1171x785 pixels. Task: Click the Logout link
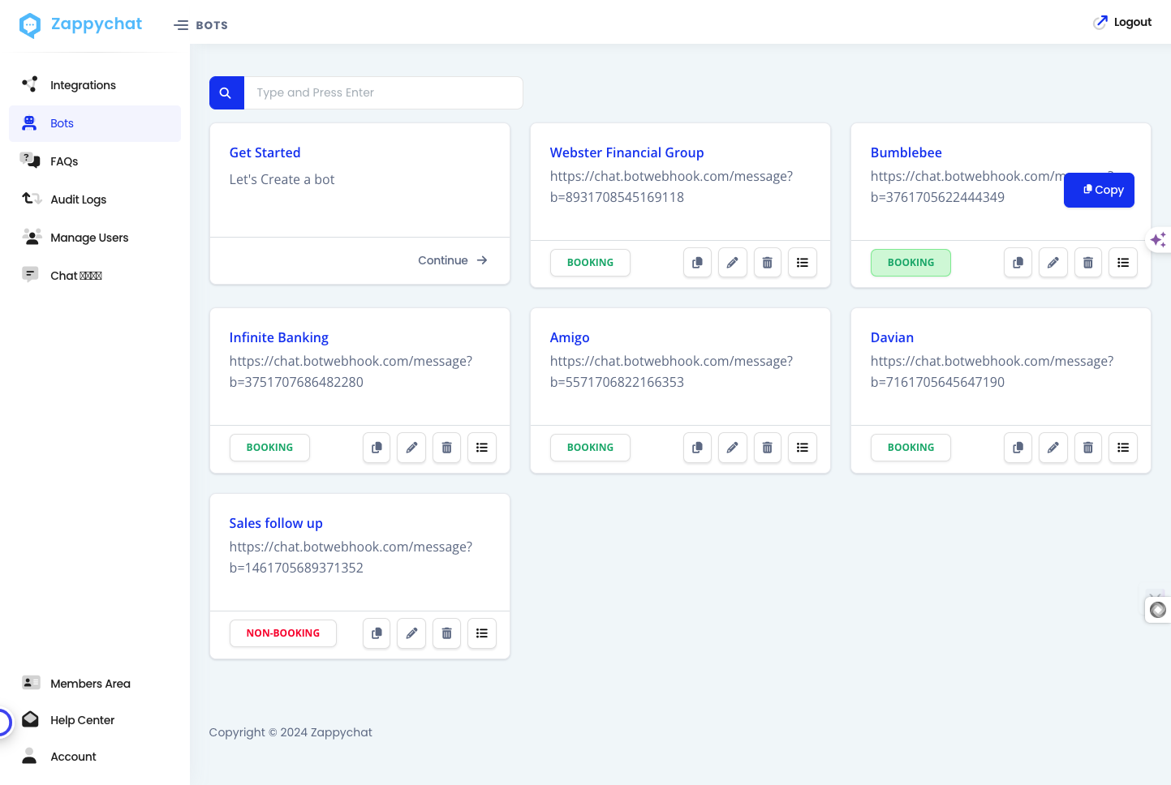(1123, 22)
